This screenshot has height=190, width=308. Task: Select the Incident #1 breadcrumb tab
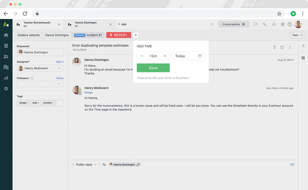[x=88, y=35]
